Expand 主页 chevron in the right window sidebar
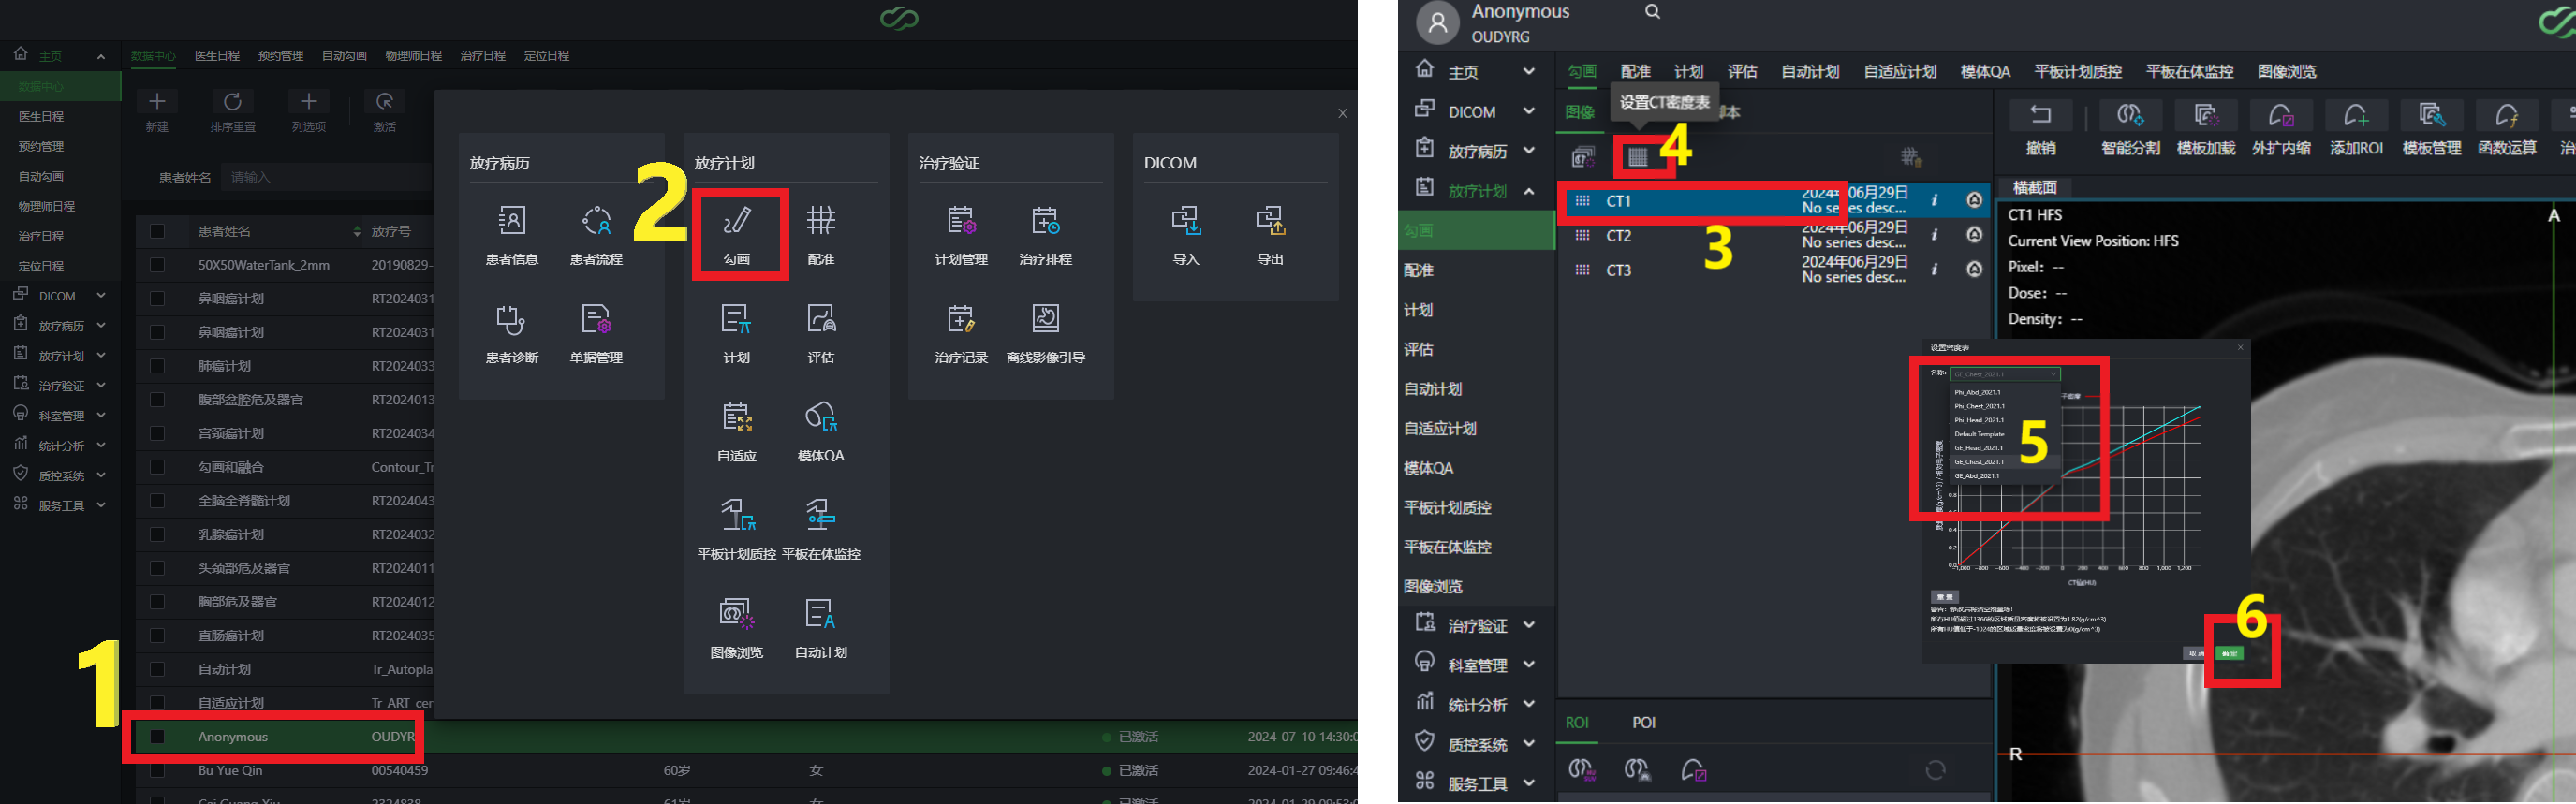Screen dimensions: 2576x804 (1528, 72)
